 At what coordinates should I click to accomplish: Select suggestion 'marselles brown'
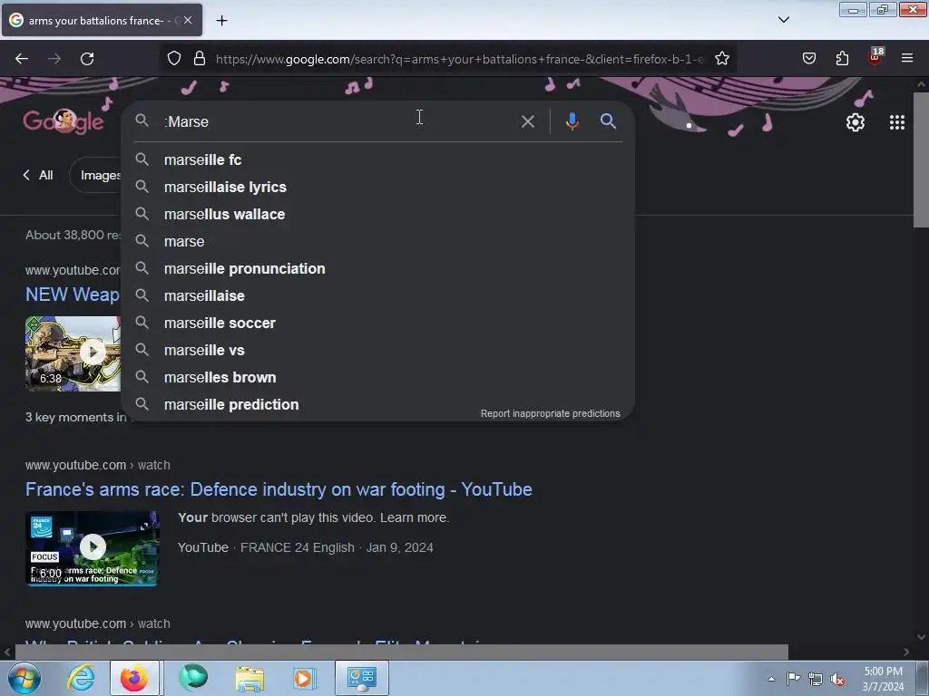378,378
